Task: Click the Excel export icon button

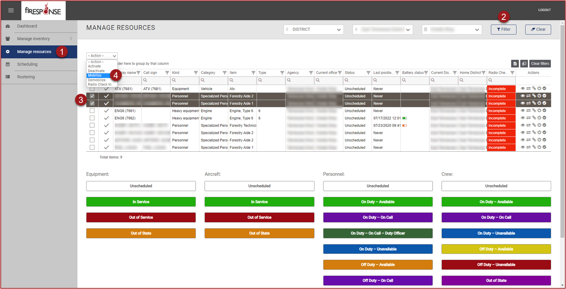Action: coord(515,64)
